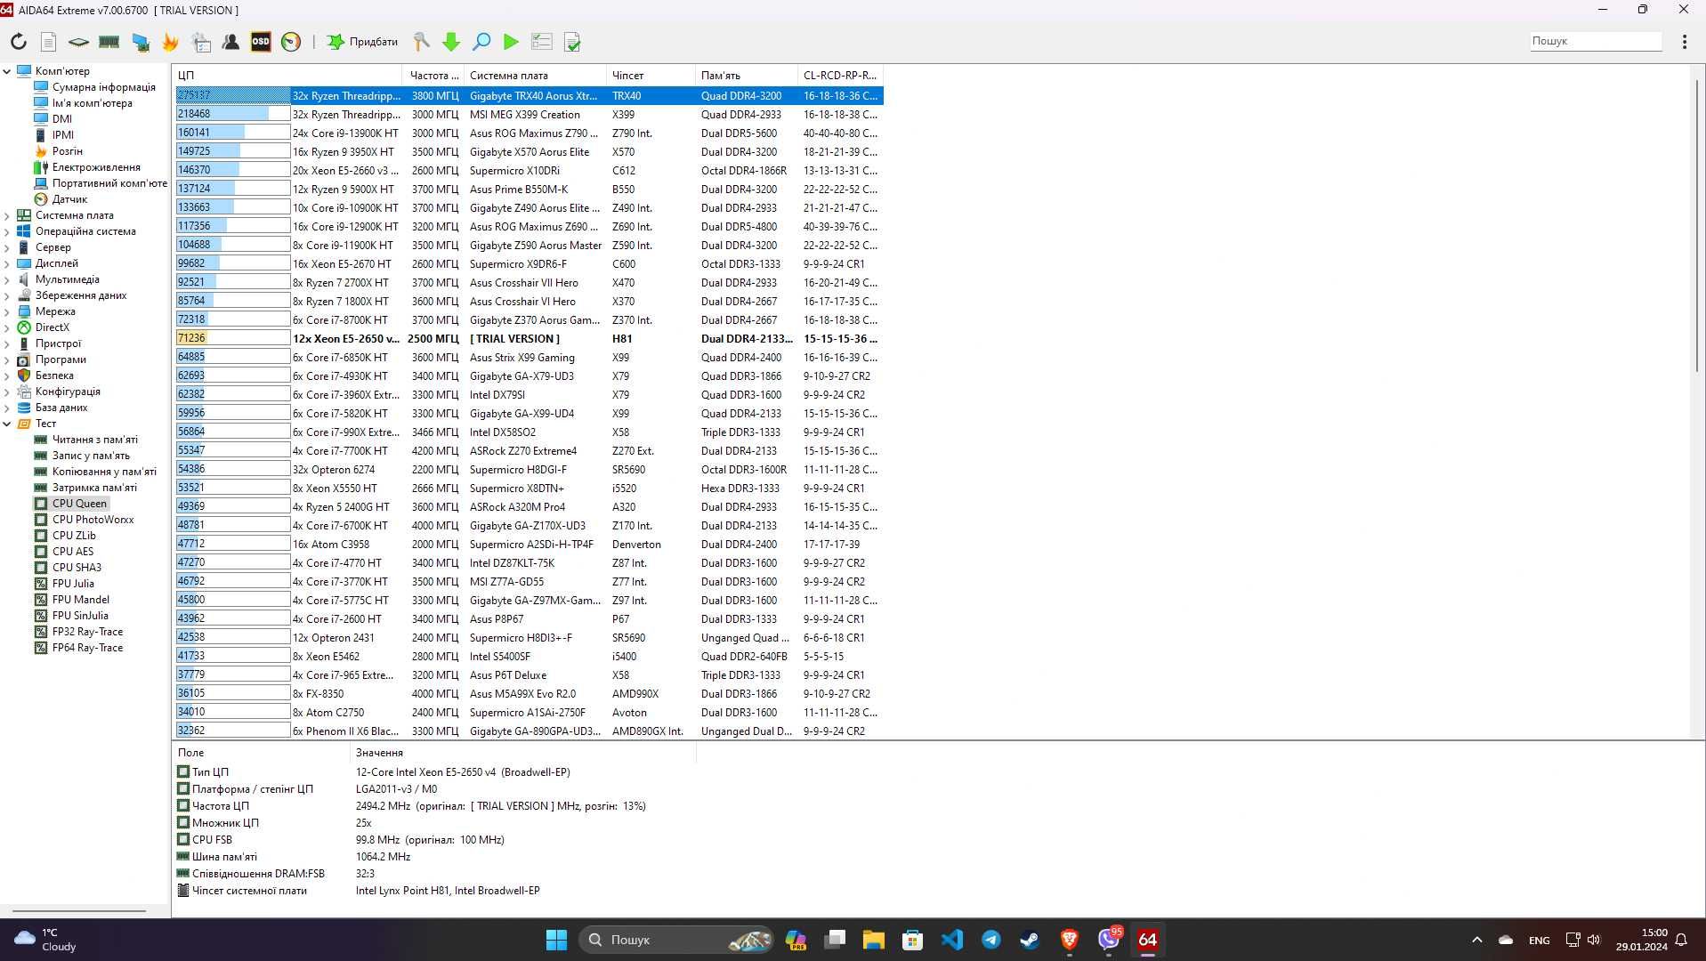Select the 24x Core i9-13900K HT row

click(x=529, y=133)
